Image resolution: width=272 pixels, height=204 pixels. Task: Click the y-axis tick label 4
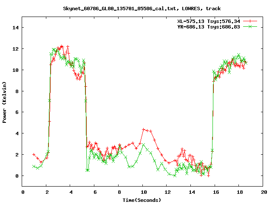click(x=17, y=133)
